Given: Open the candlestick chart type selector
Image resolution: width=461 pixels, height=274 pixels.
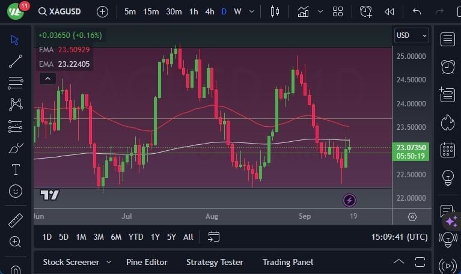Looking at the screenshot, I should click(275, 11).
